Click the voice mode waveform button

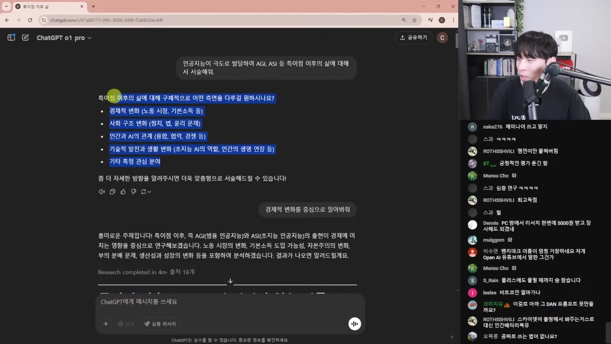coord(355,324)
